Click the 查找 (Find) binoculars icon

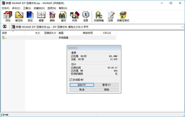point(63,15)
